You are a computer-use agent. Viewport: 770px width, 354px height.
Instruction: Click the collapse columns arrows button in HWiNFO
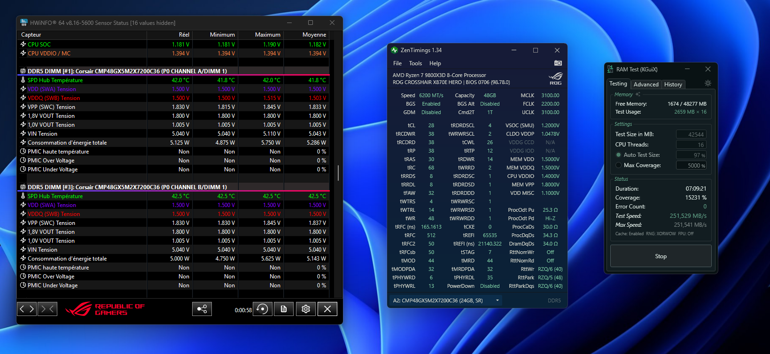pos(47,309)
